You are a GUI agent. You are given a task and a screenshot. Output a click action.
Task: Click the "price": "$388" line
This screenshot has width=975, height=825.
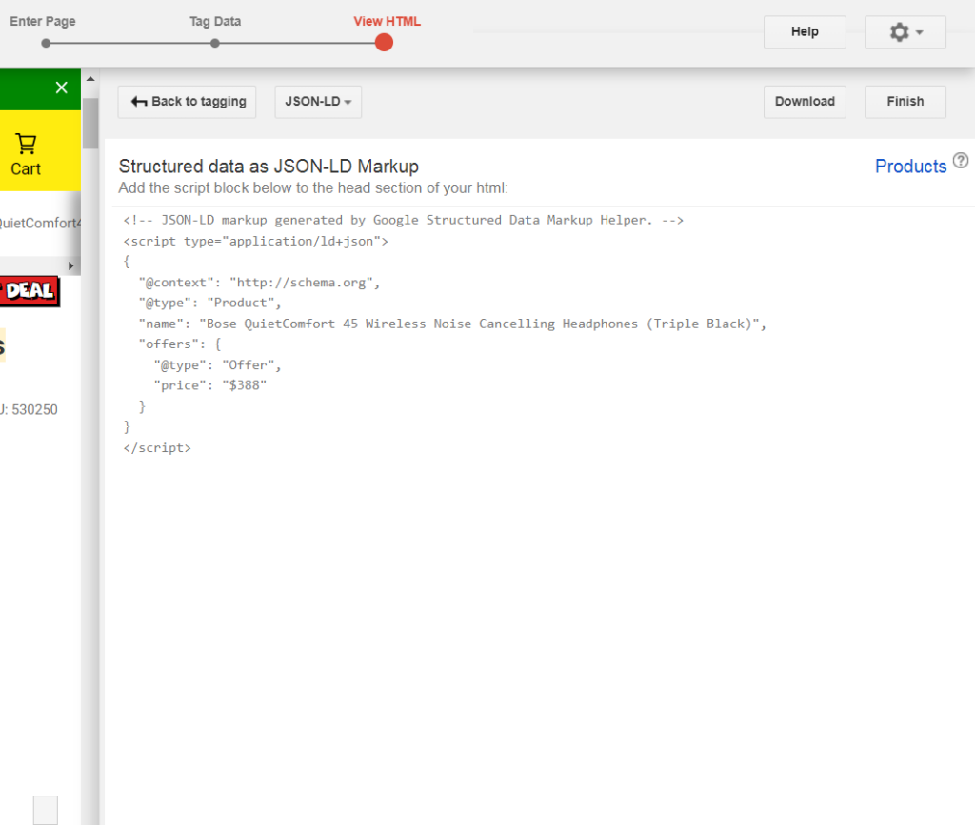(210, 385)
